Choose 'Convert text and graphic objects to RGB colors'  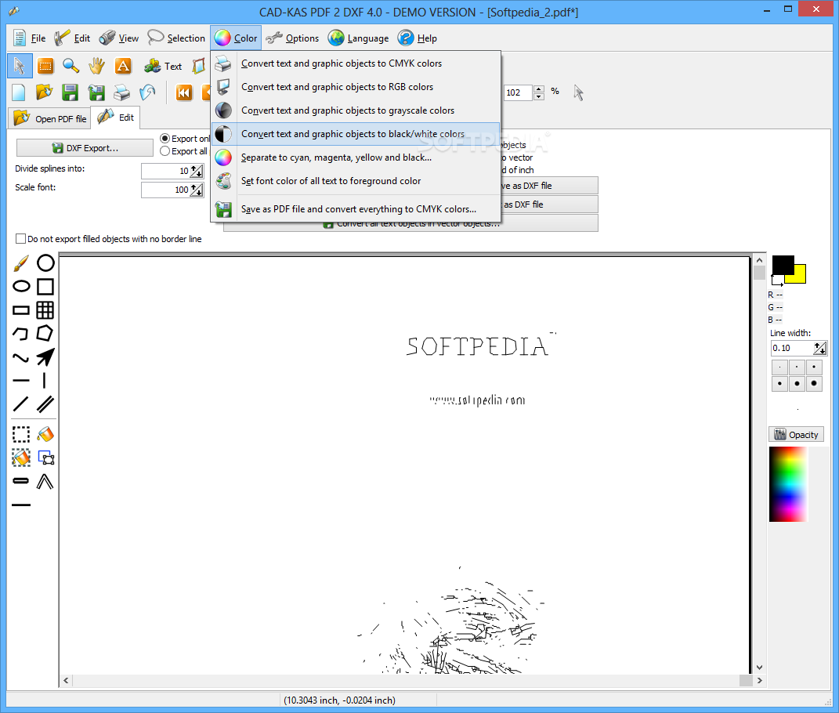pos(356,87)
